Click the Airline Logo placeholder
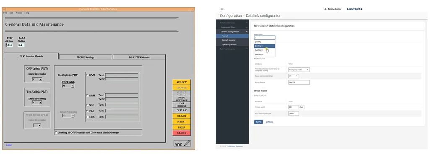The width and height of the screenshot is (430, 155). (x=332, y=9)
